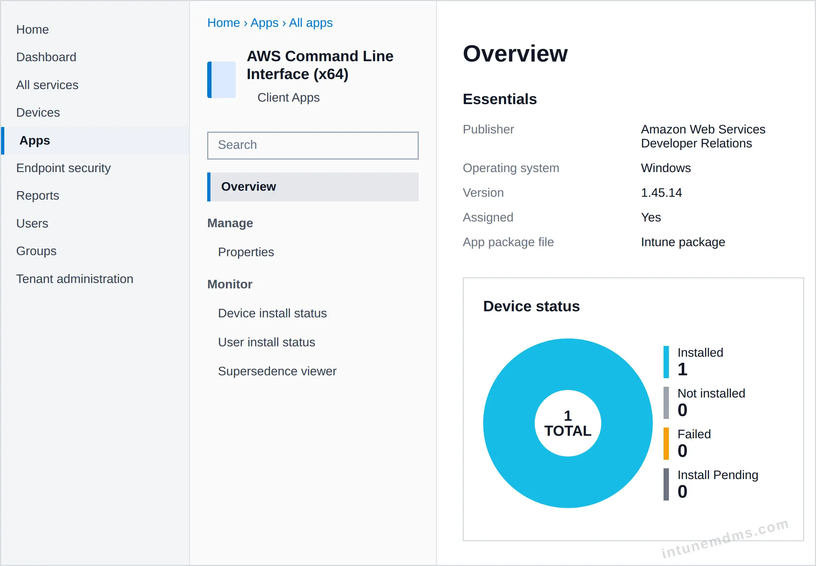Open All services
This screenshot has height=566, width=816.
coord(47,85)
